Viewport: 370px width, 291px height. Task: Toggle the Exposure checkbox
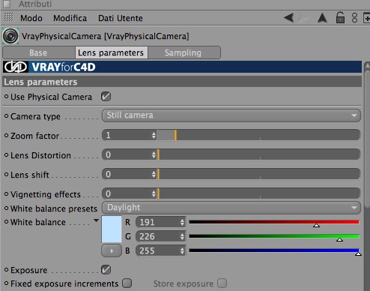click(x=106, y=270)
